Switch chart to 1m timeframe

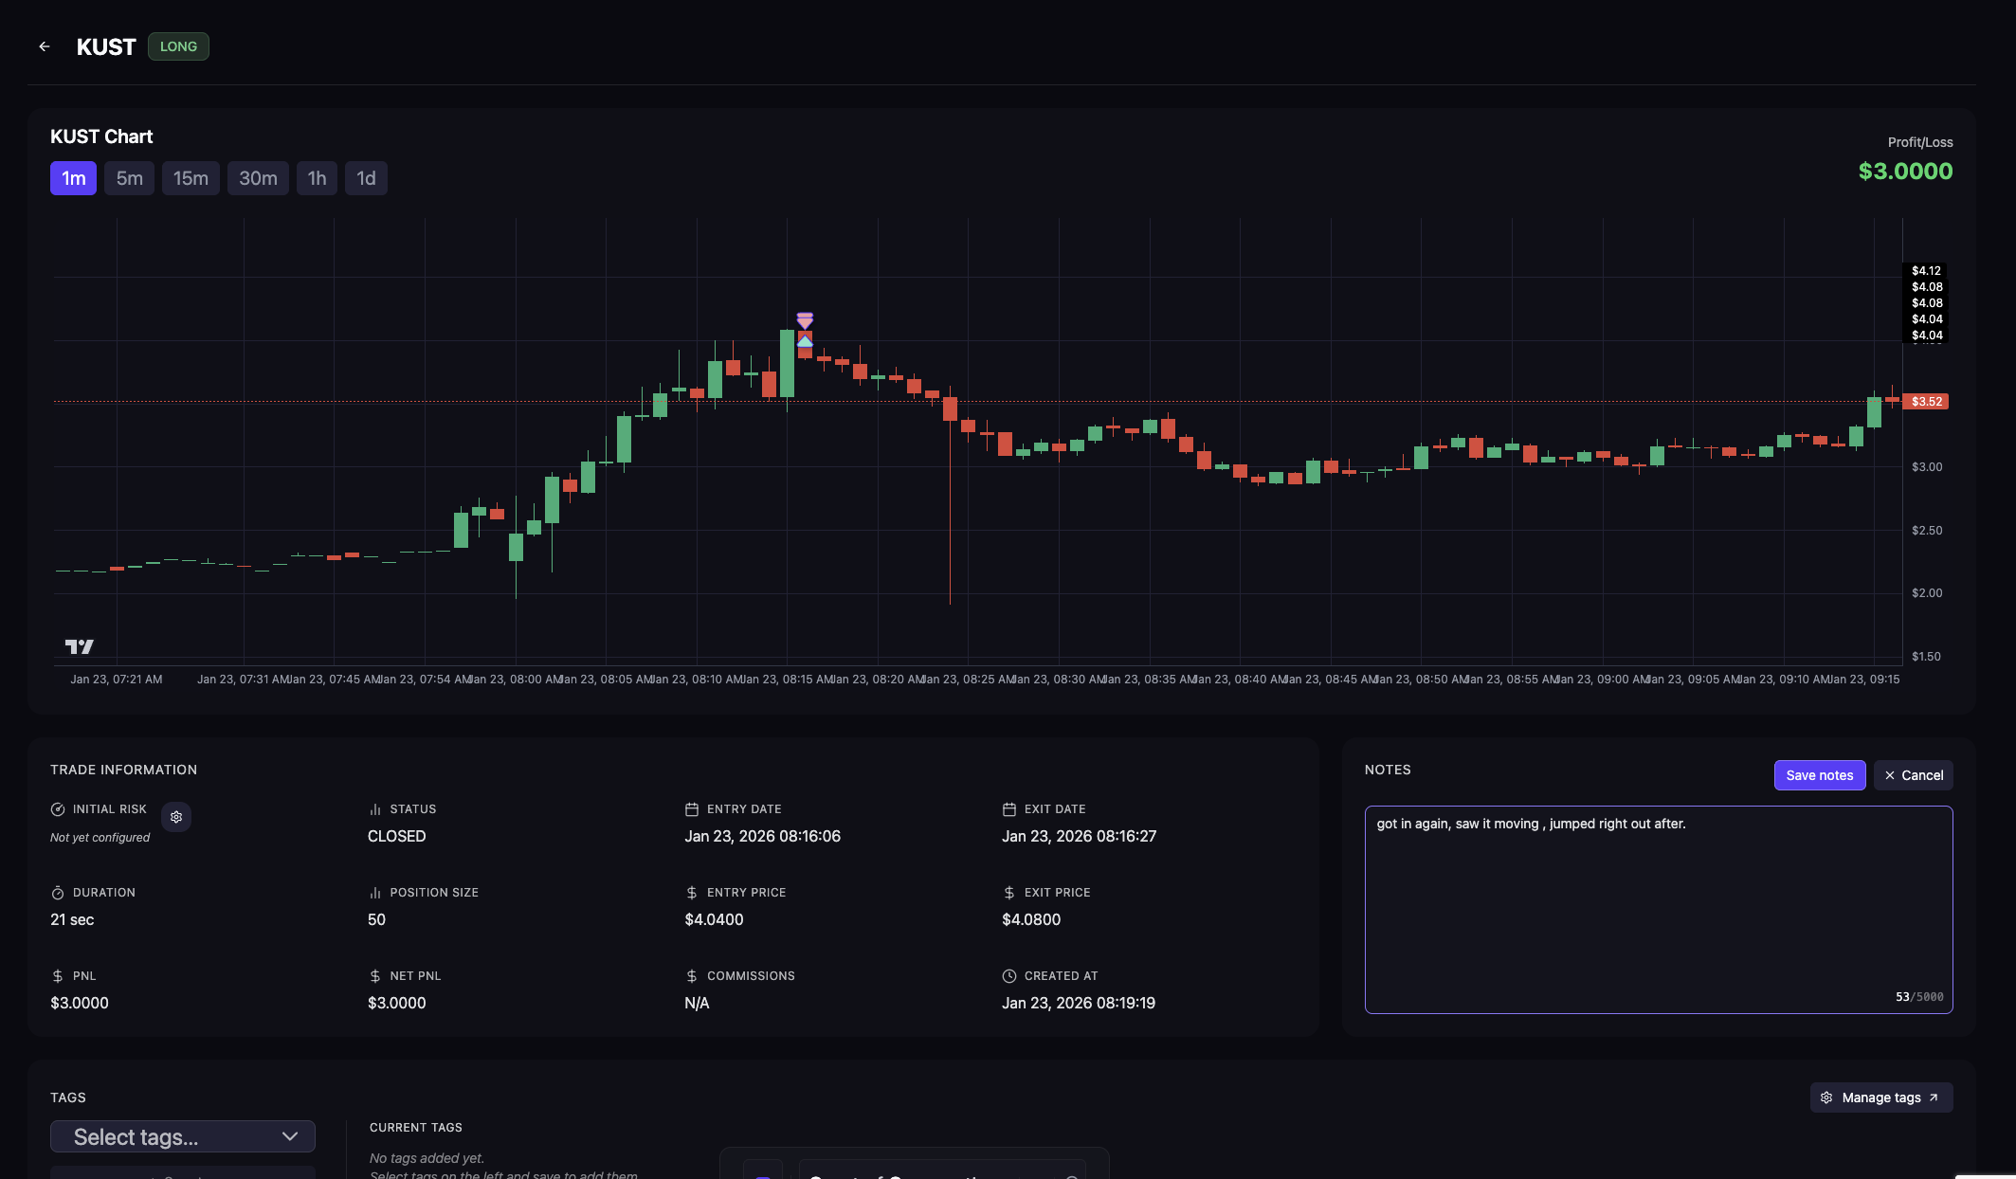pos(73,178)
